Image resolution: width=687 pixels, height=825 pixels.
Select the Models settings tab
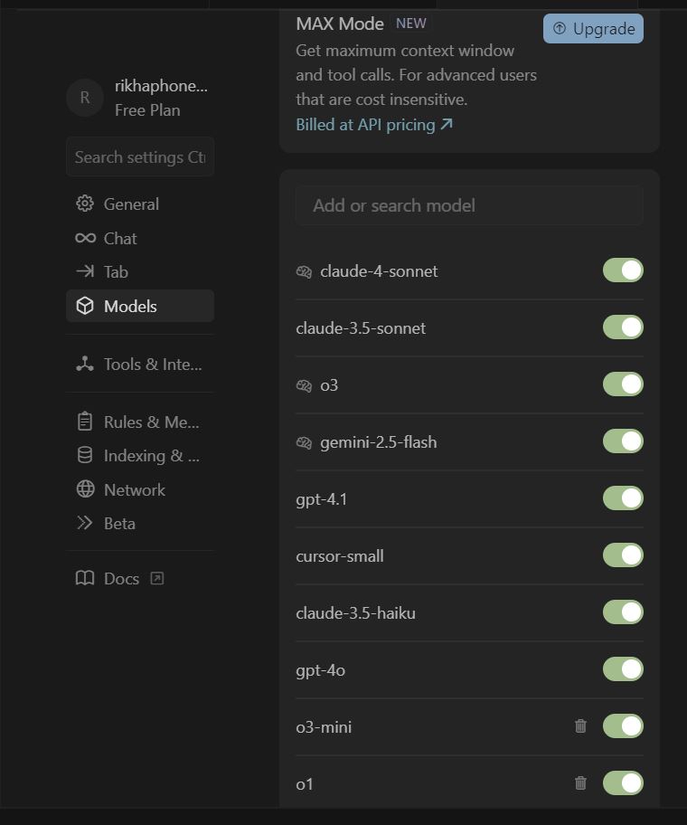tap(140, 306)
